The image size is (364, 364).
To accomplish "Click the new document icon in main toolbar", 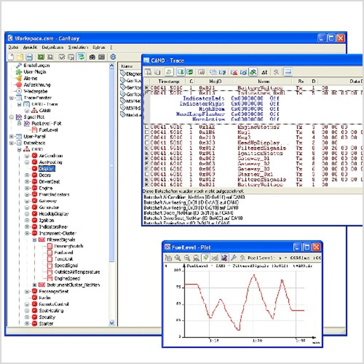I will pyautogui.click(x=11, y=57).
